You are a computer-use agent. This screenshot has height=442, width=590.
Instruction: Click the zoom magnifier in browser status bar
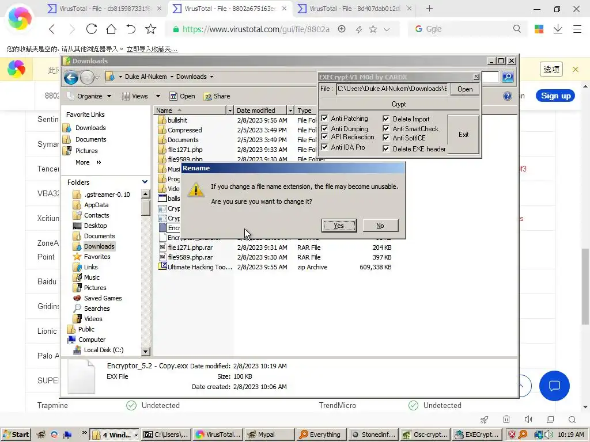click(572, 420)
